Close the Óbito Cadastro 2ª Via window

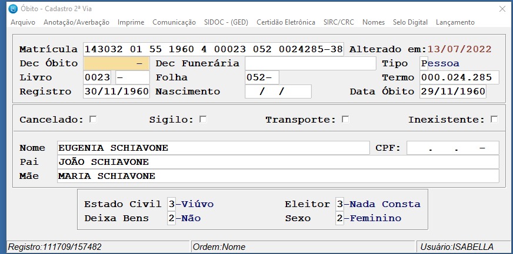point(502,9)
